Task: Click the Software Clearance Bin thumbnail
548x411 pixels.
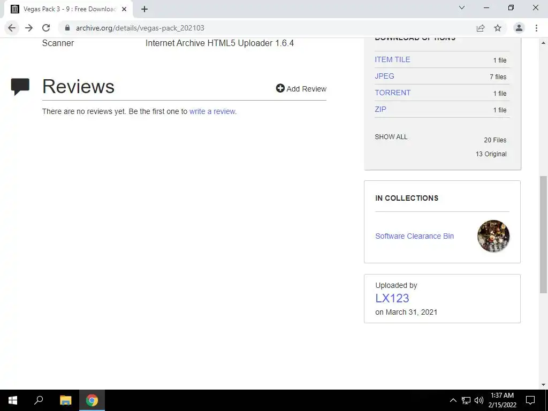Action: point(493,236)
